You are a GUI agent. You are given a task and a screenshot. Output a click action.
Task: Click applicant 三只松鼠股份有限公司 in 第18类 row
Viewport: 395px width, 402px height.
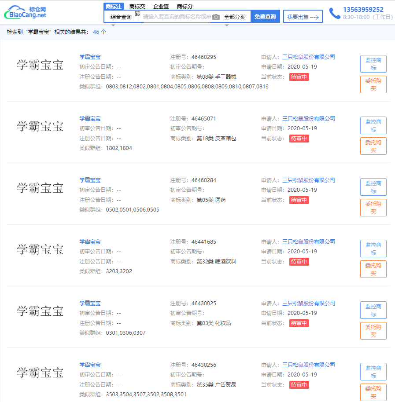[309, 118]
